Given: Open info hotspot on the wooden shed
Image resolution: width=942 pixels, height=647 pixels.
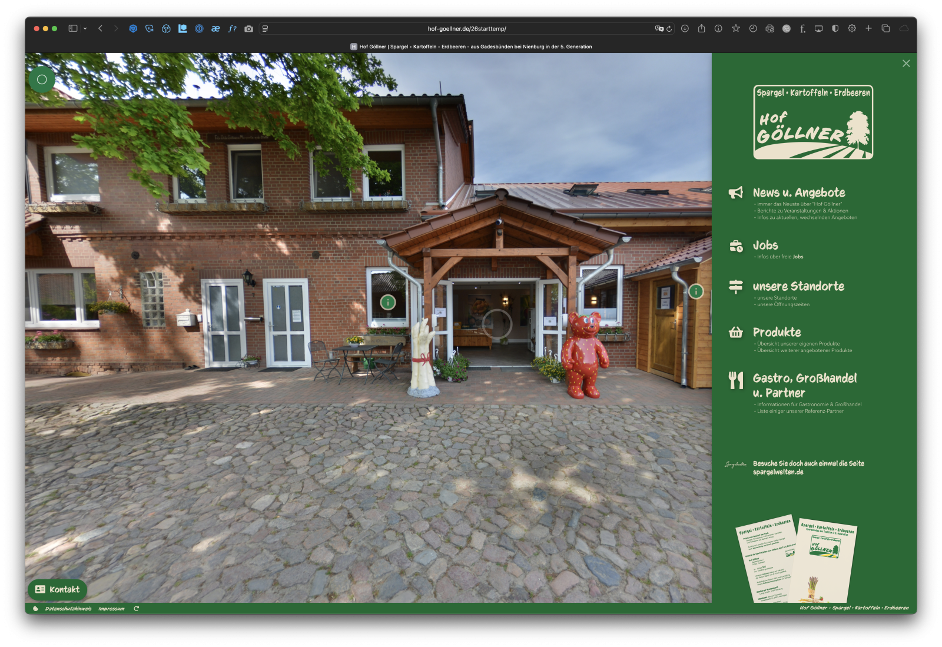Looking at the screenshot, I should (x=696, y=291).
